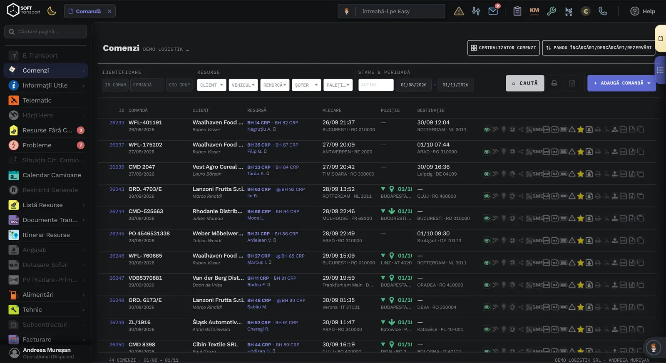Open the mail inbox with 2 unread
This screenshot has height=363, width=666.
pyautogui.click(x=493, y=11)
